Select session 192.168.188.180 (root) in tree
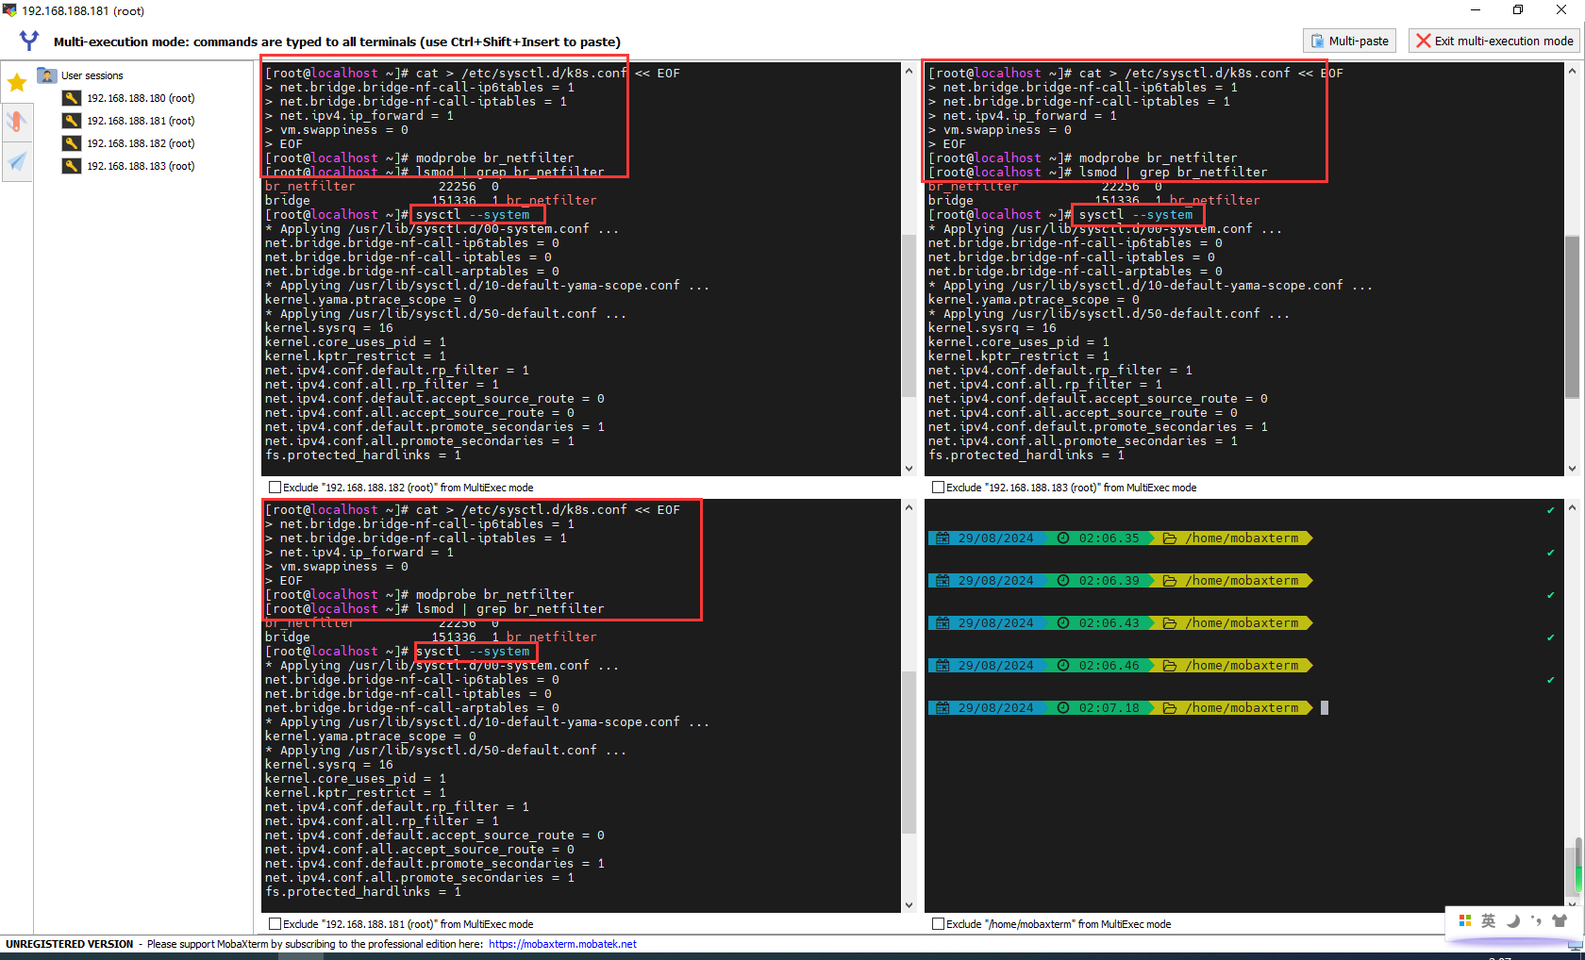 click(141, 98)
